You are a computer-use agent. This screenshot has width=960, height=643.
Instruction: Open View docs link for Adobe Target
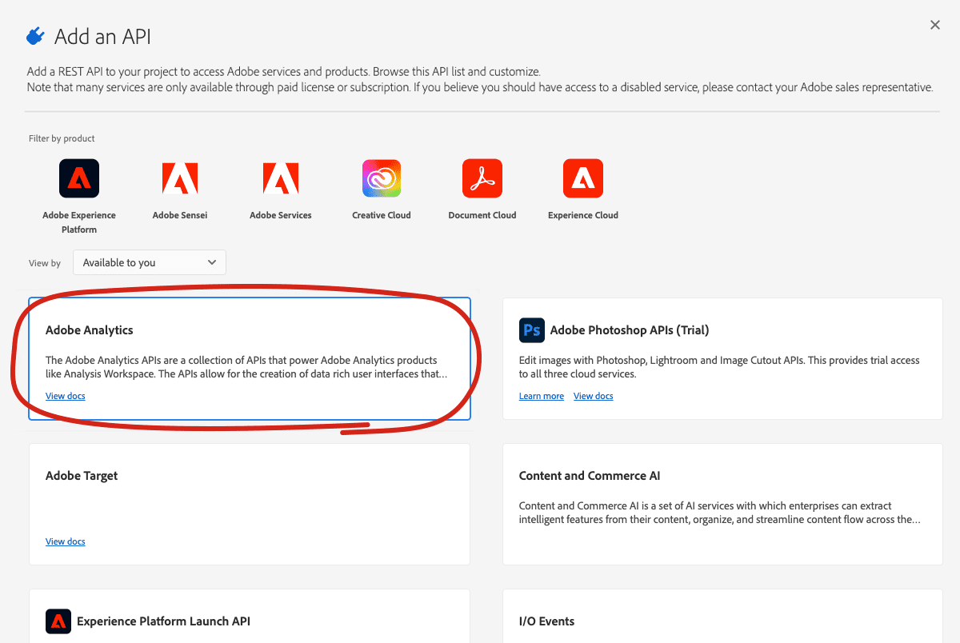[x=66, y=541]
